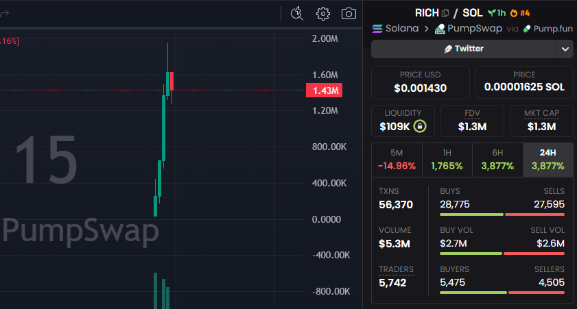Click the 800.00K price axis label

pos(329,147)
